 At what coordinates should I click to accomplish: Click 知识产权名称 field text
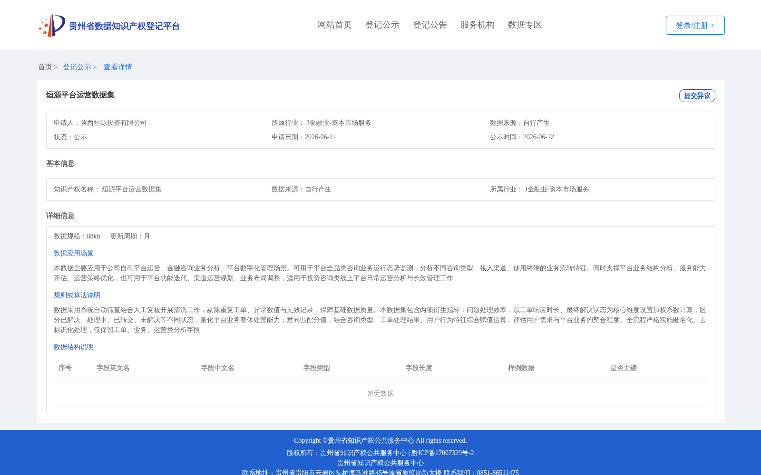pyautogui.click(x=107, y=189)
